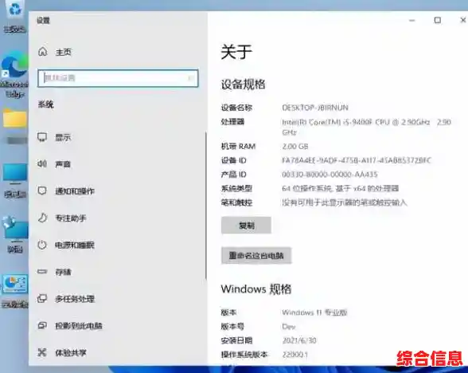Click OS build 22000.1 value
This screenshot has height=373, width=468.
294,355
